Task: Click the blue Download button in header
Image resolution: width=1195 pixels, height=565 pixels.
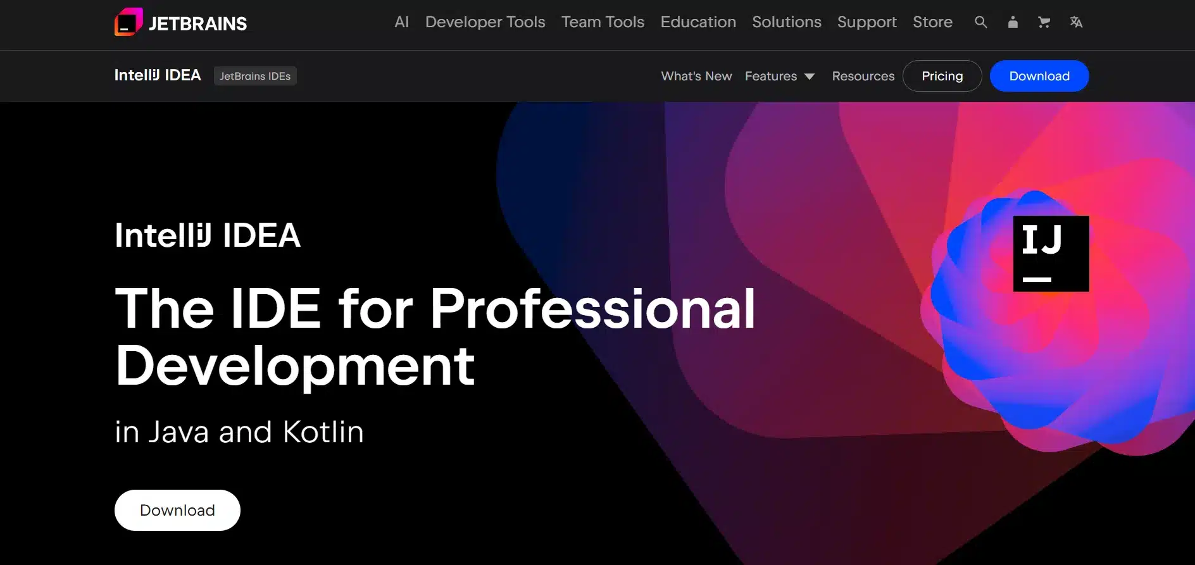Action: tap(1039, 76)
